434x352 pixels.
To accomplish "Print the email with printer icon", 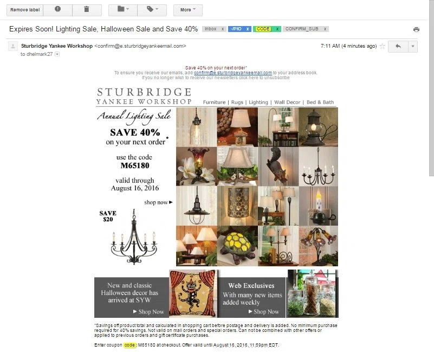I will pyautogui.click(x=416, y=29).
